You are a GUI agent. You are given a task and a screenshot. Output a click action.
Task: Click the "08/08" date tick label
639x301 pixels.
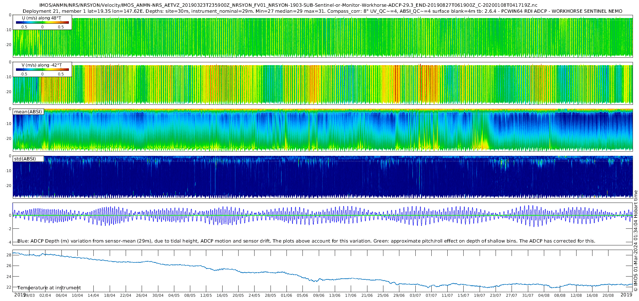560,295
